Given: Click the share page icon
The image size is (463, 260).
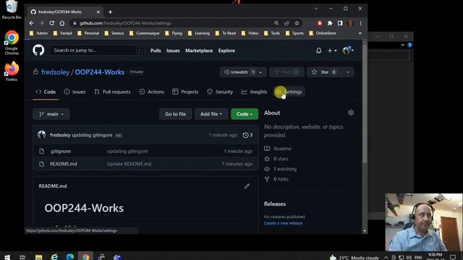Looking at the screenshot, I should (x=286, y=23).
